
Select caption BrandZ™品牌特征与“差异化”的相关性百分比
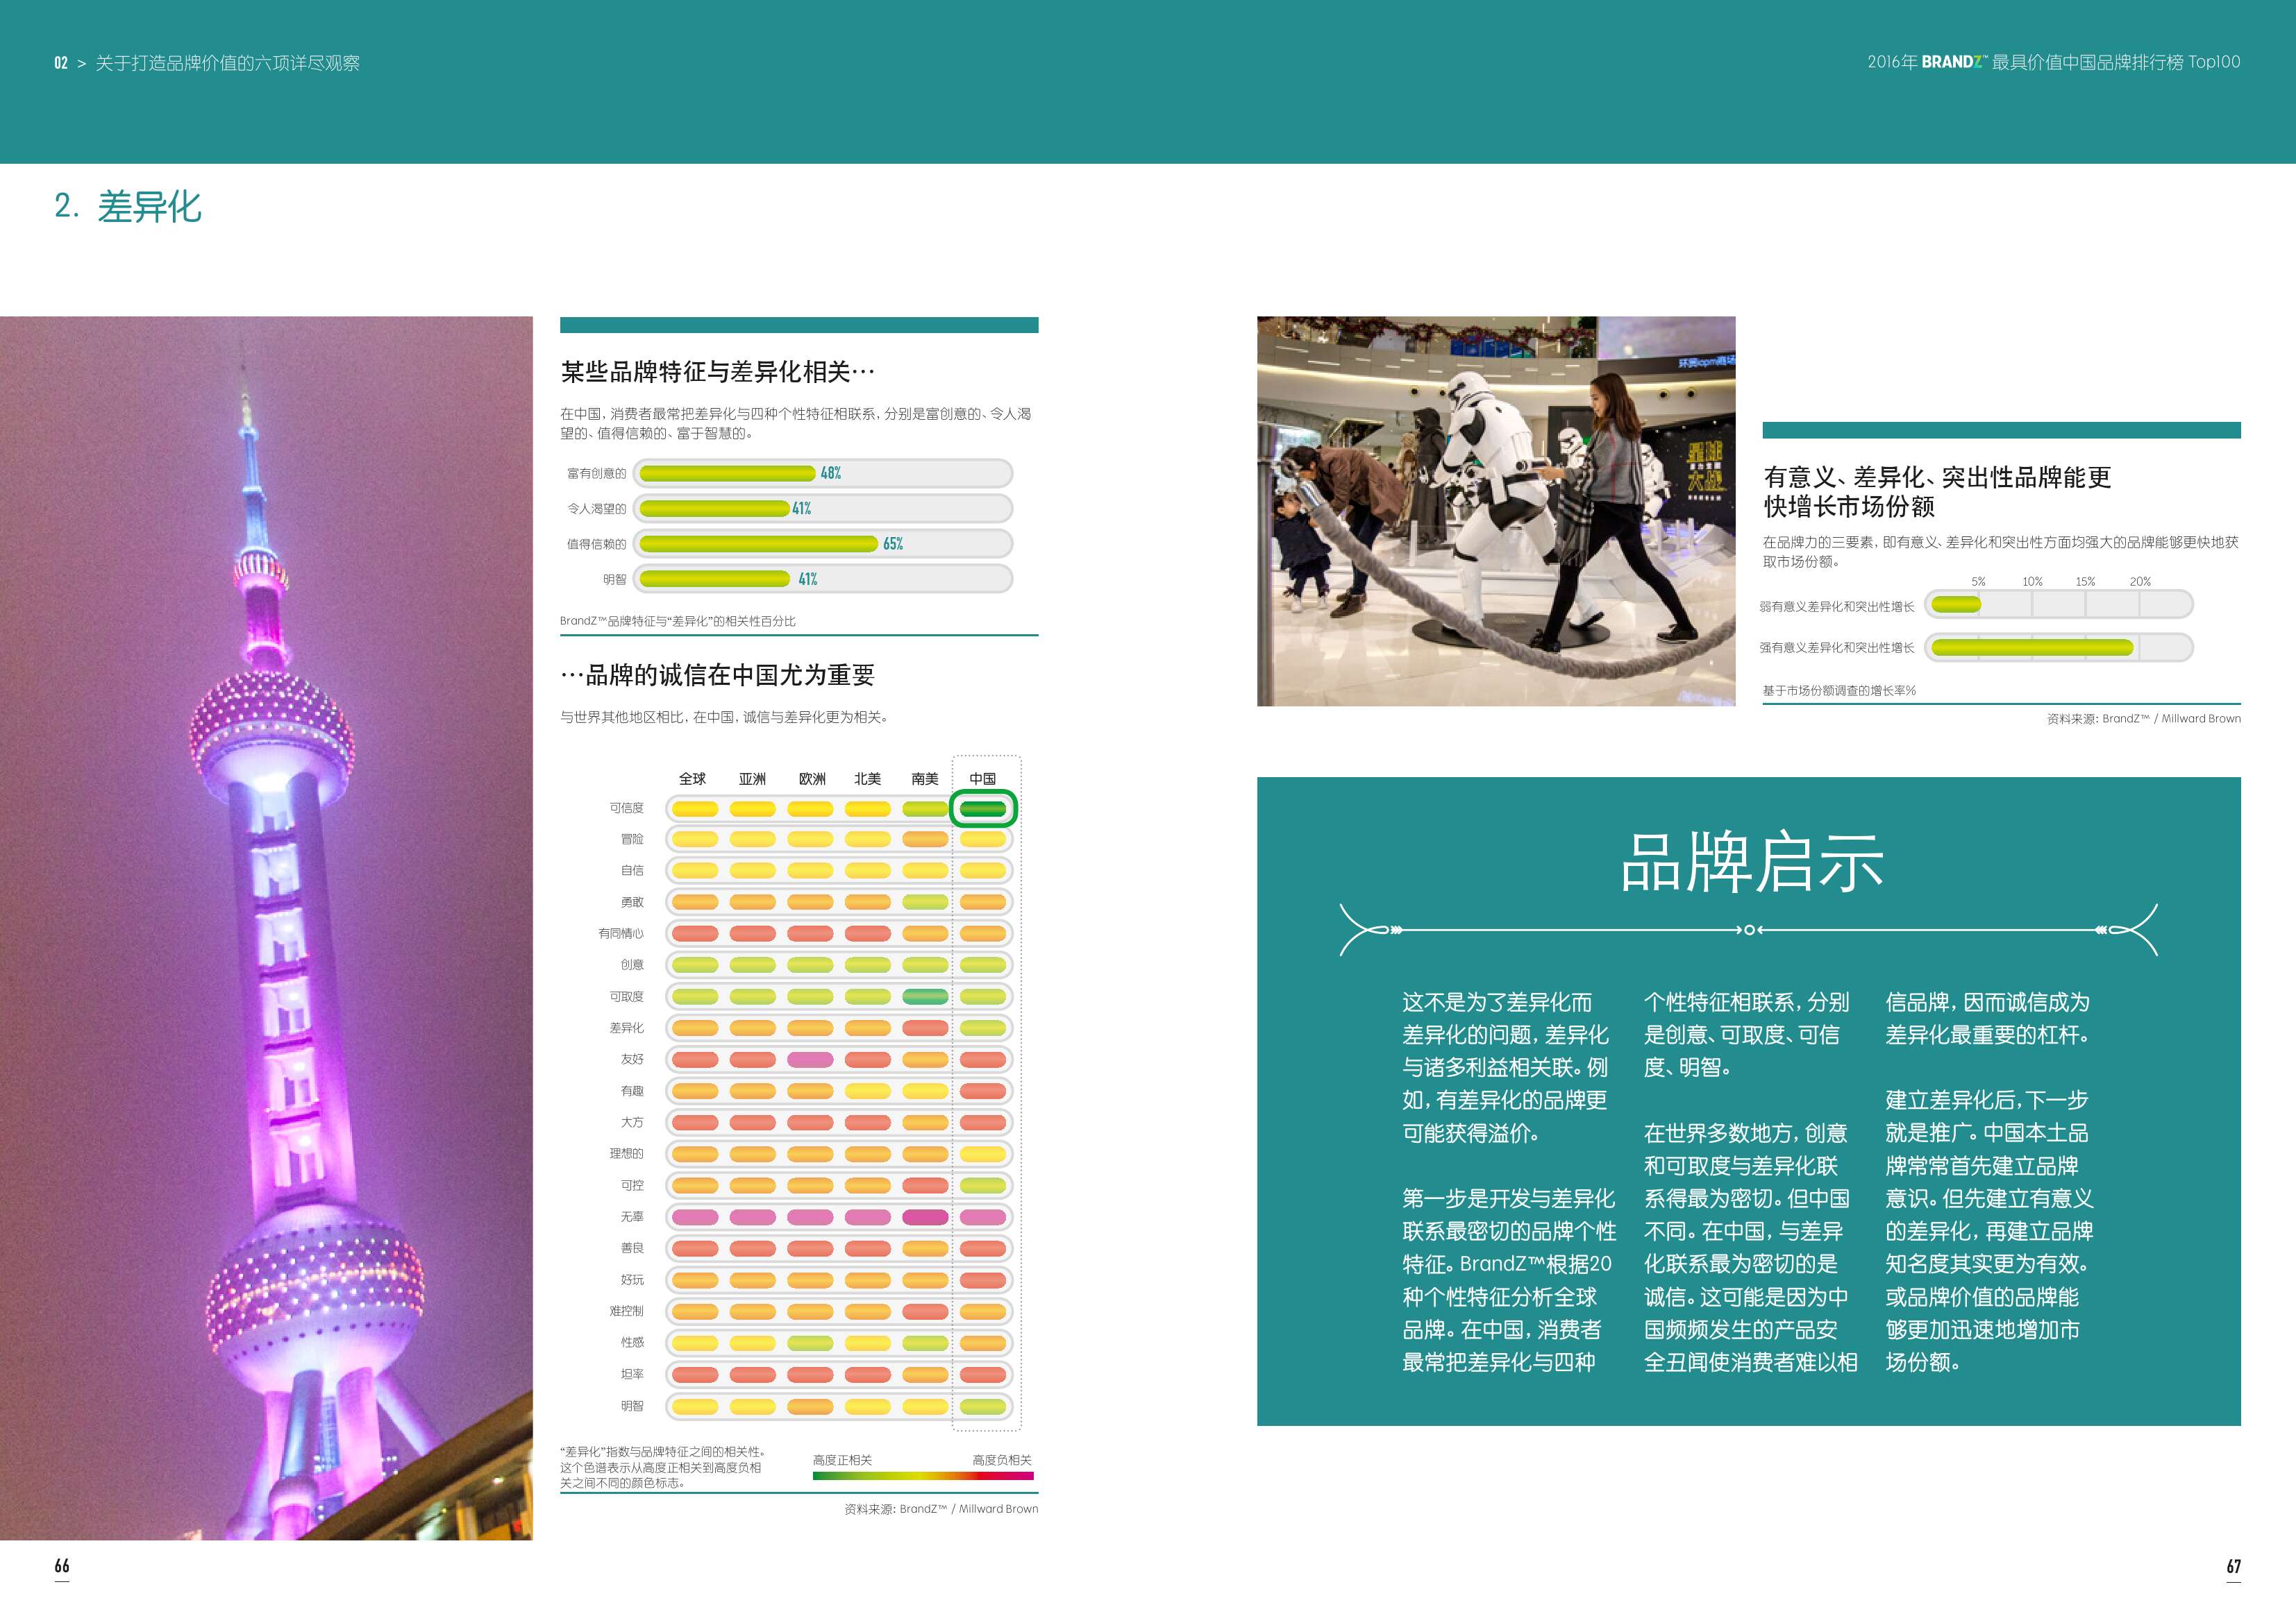click(678, 620)
